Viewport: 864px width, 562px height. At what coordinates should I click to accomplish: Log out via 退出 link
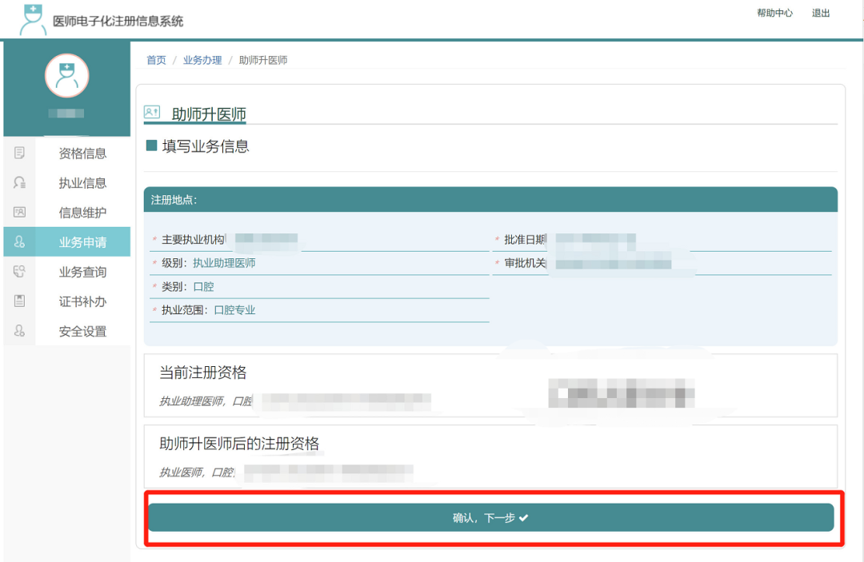(821, 14)
